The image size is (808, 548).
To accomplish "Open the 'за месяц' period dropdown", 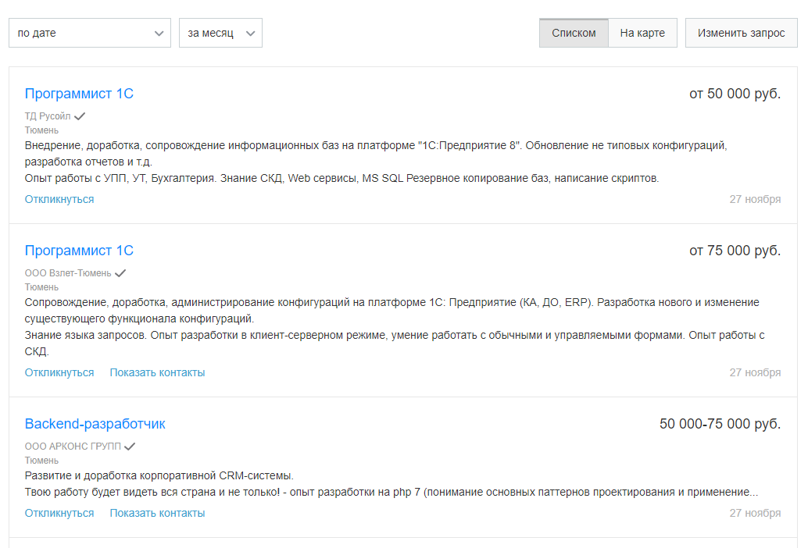I will 220,33.
